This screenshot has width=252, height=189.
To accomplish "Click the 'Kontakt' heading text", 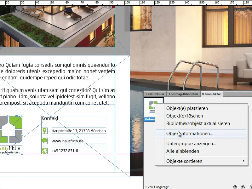I will 50,118.
